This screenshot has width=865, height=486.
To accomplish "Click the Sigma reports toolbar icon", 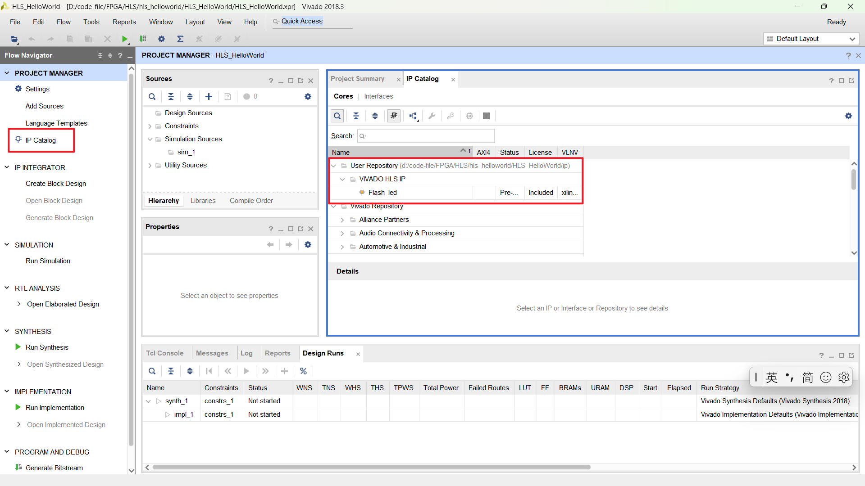I will [x=180, y=39].
